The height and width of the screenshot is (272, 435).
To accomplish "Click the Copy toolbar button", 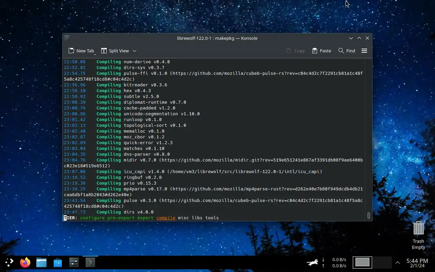I will [295, 51].
